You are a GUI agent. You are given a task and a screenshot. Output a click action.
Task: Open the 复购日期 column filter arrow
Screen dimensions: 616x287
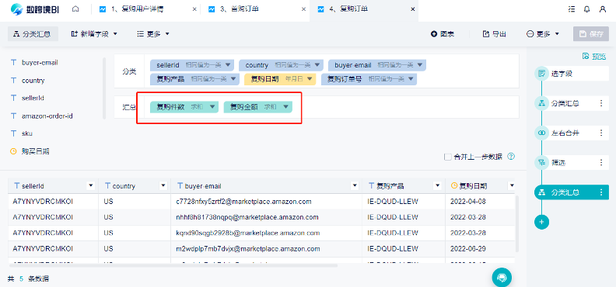(x=511, y=185)
